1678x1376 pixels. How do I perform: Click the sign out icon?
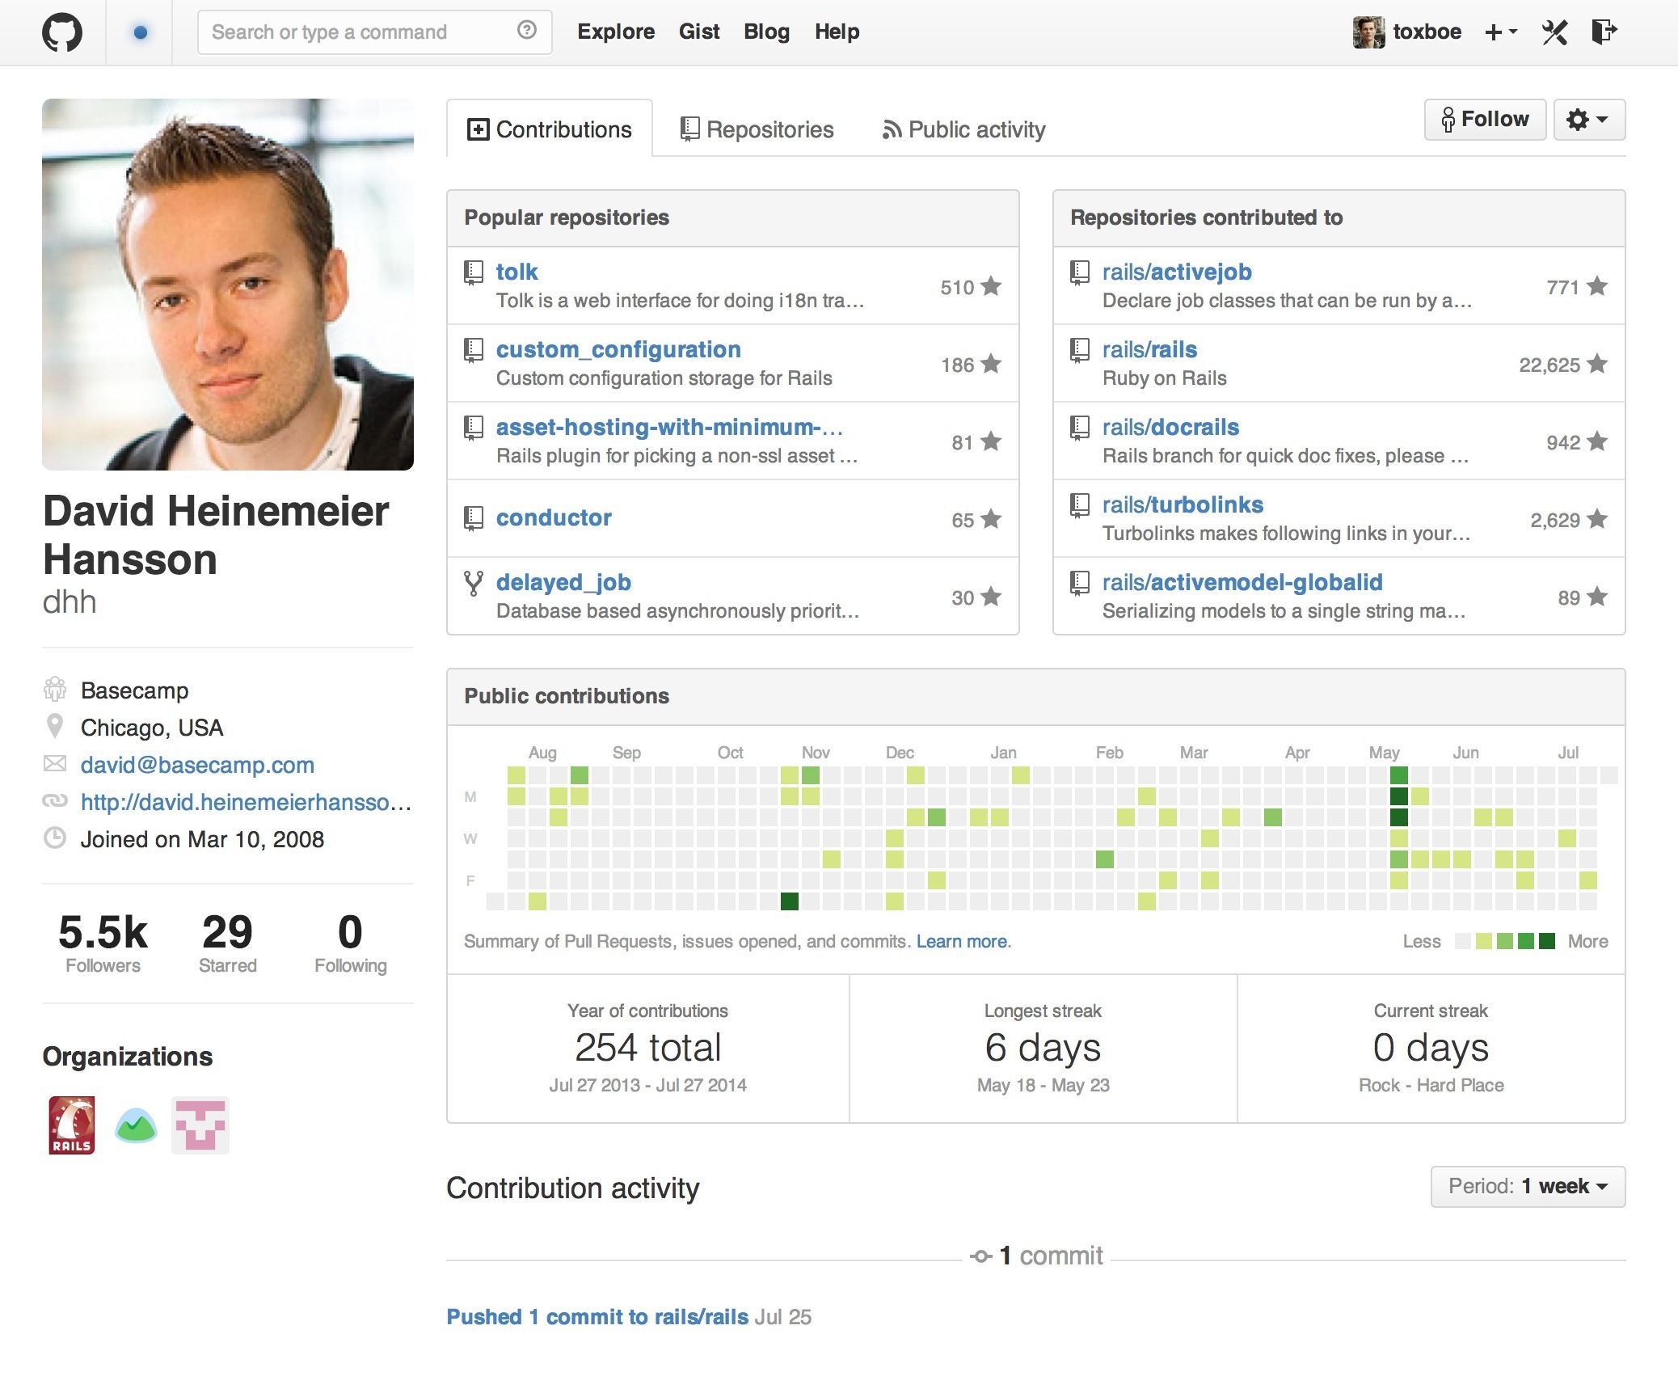1604,32
